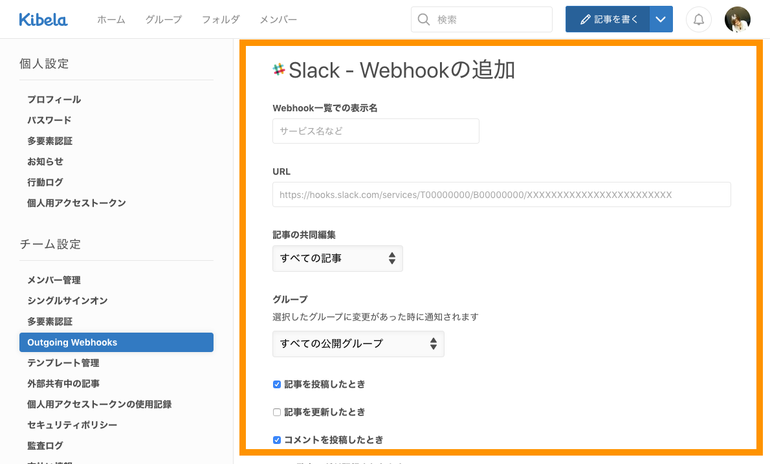
Task: Toggle the コメントを投稿したとき checkbox
Action: click(277, 440)
